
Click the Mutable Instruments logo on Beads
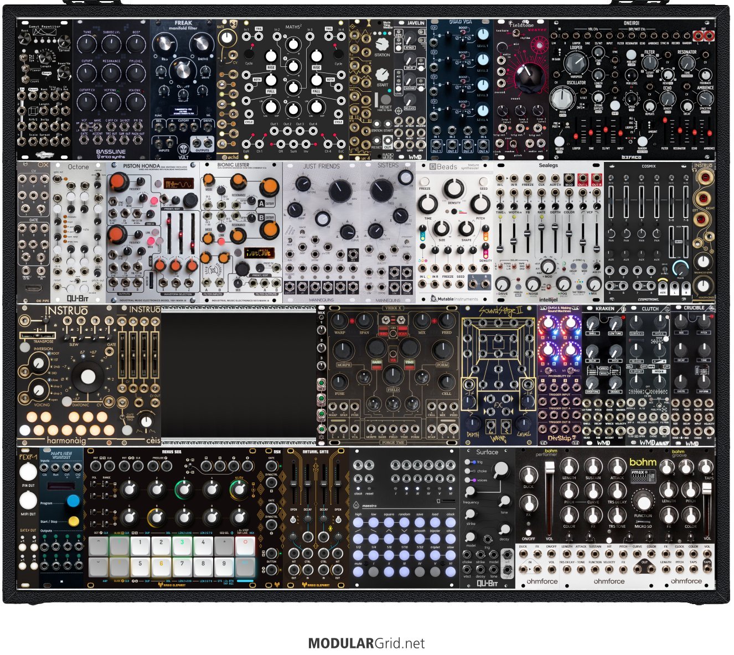454,299
